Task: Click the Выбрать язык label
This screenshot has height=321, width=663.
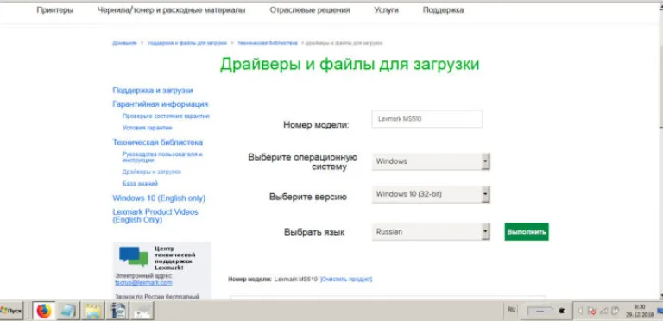Action: pos(314,232)
